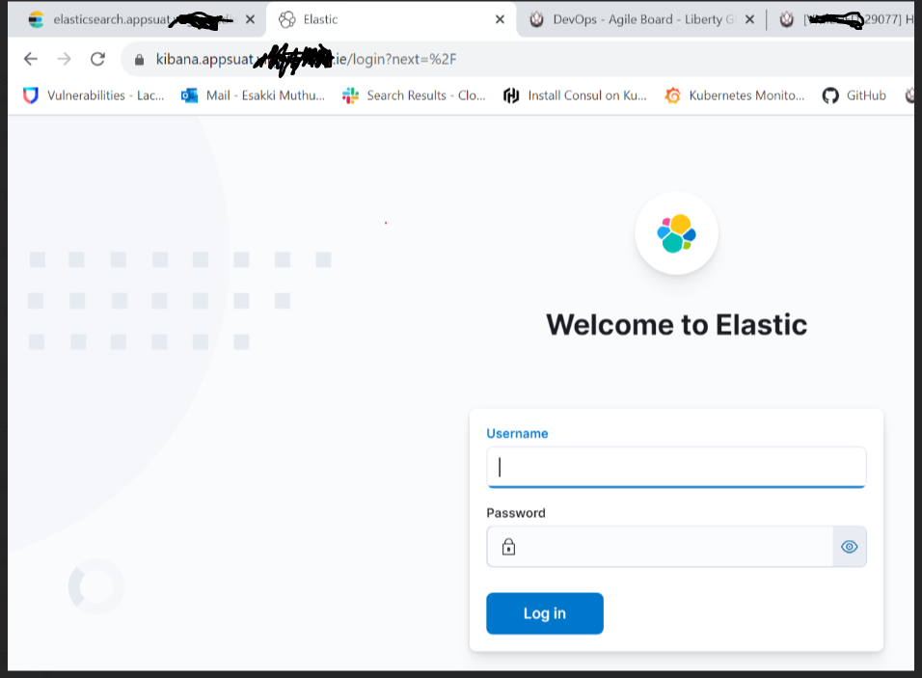Open the Kubernetes Monito... bookmark
The height and width of the screenshot is (678, 922).
(735, 95)
